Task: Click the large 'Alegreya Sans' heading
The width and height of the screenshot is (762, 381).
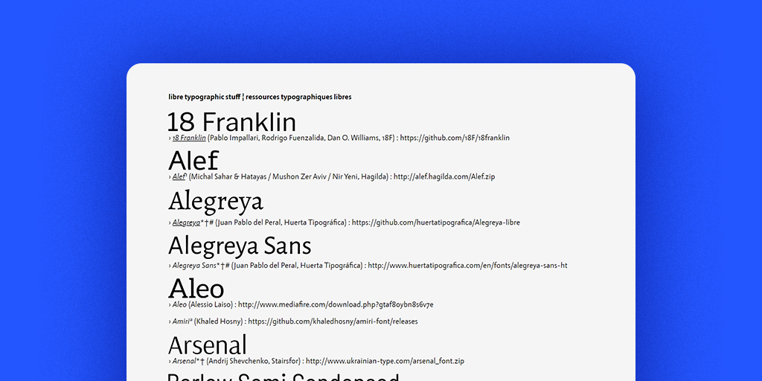Action: point(240,246)
